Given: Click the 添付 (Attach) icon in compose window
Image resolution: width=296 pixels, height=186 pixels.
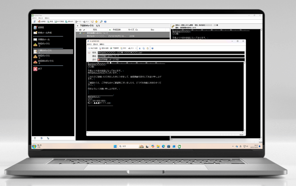Looking at the screenshot, I should click(x=123, y=48).
